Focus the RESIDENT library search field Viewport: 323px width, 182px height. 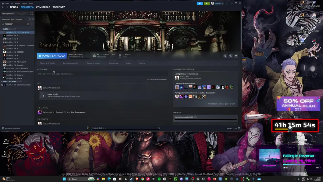(x=15, y=24)
